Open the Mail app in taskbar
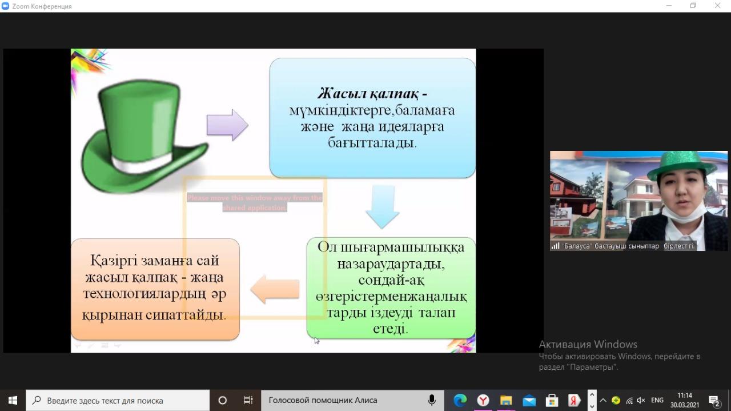Viewport: 731px width, 411px height. (x=529, y=400)
